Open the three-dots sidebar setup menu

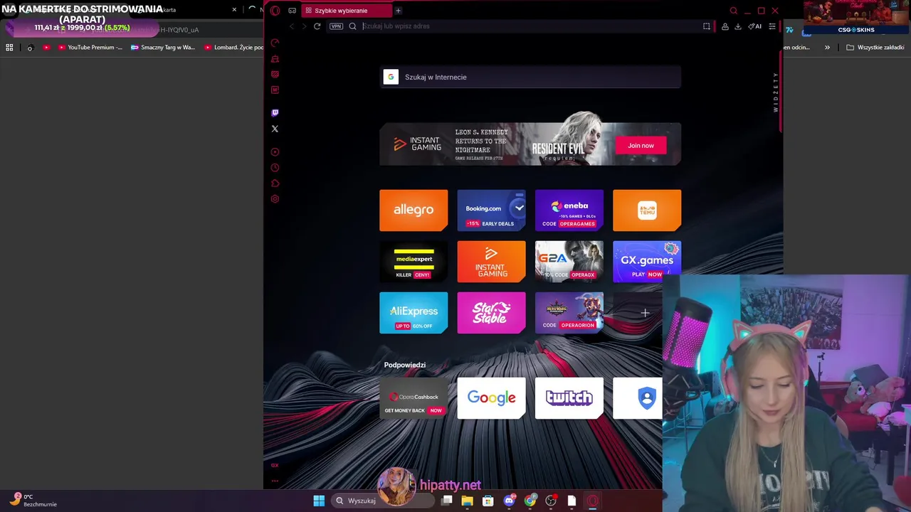(275, 481)
